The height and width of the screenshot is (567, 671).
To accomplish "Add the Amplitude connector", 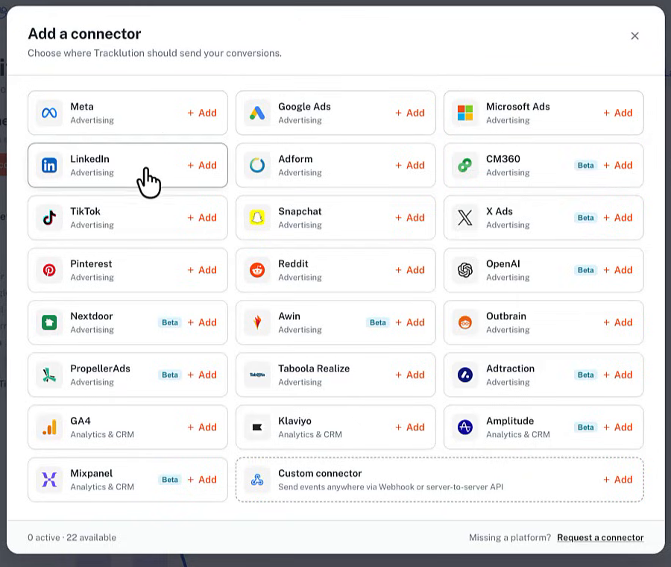I will [618, 427].
